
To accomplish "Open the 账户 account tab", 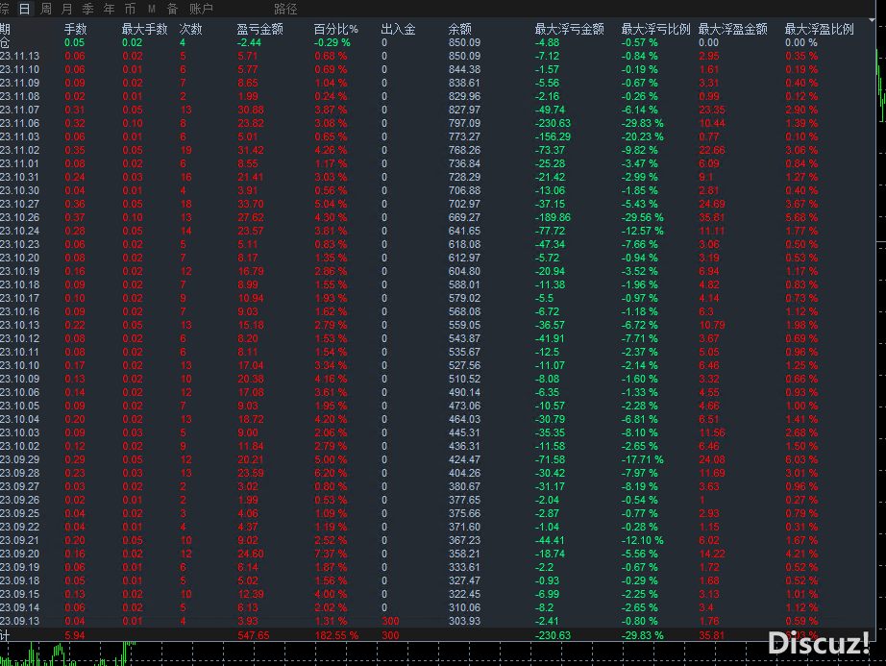I will click(201, 9).
